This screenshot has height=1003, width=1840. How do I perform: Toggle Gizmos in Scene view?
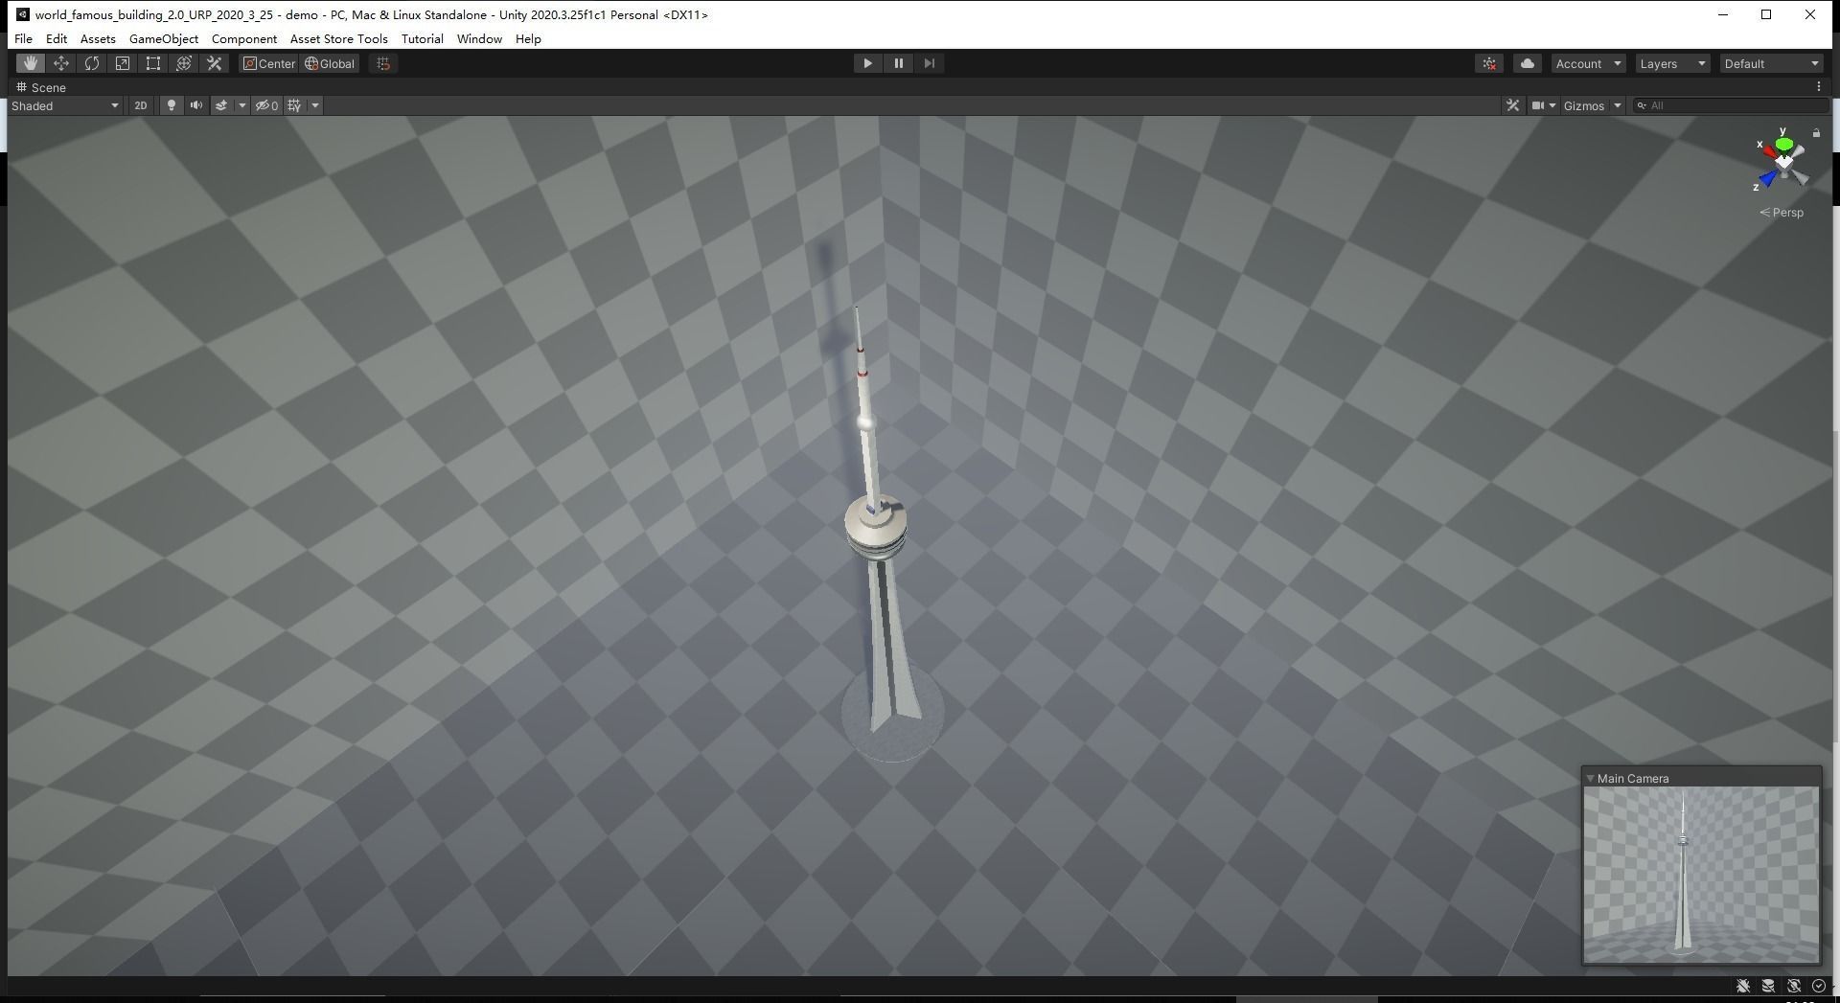coord(1584,105)
